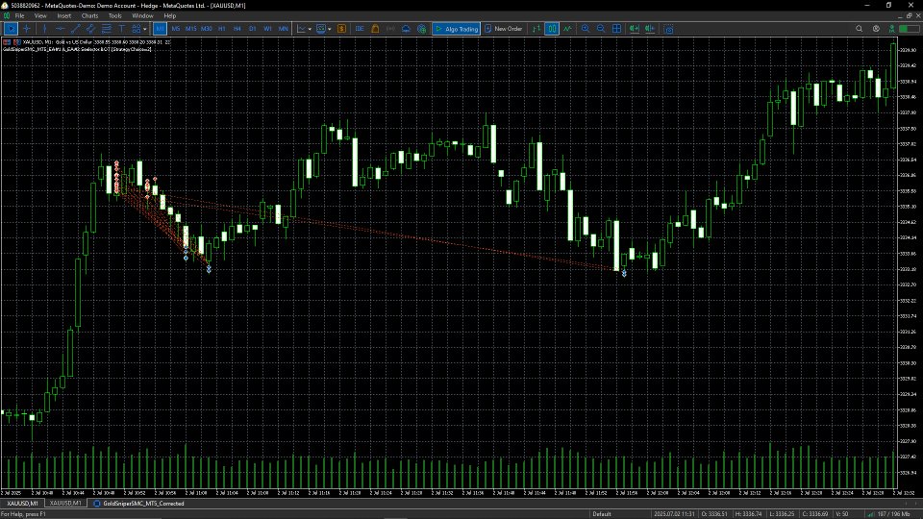This screenshot has height=519, width=923.
Task: Click the Default profile in status bar
Action: pos(602,514)
